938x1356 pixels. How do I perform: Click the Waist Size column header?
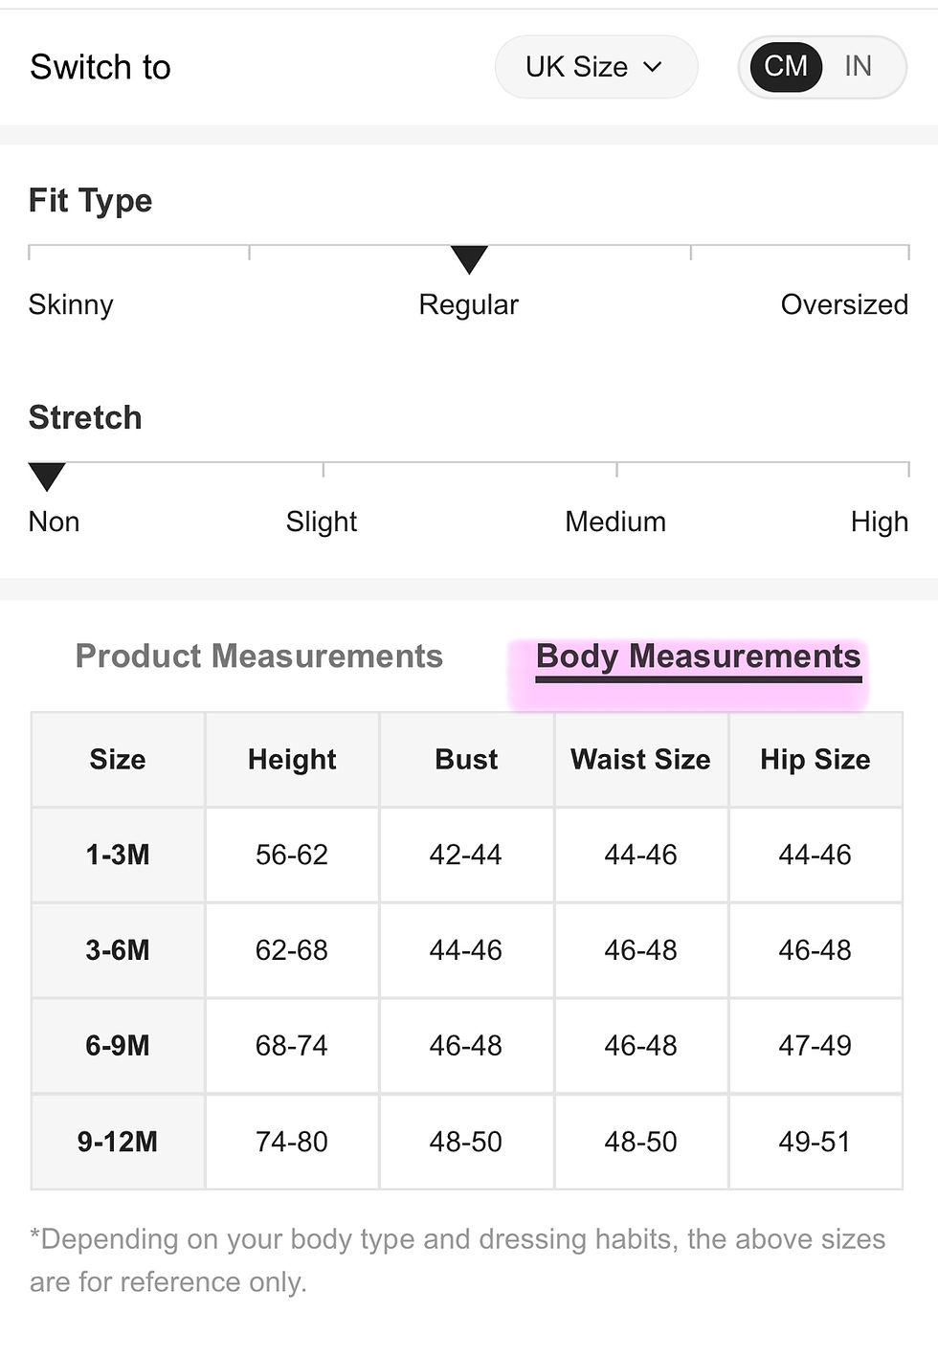[x=640, y=760]
